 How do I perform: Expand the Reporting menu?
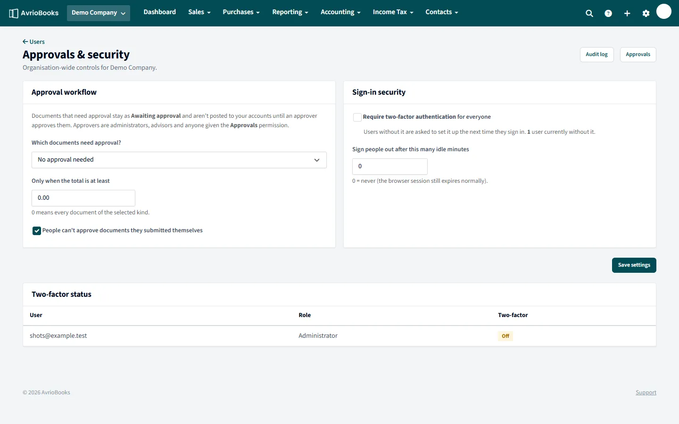(x=290, y=12)
